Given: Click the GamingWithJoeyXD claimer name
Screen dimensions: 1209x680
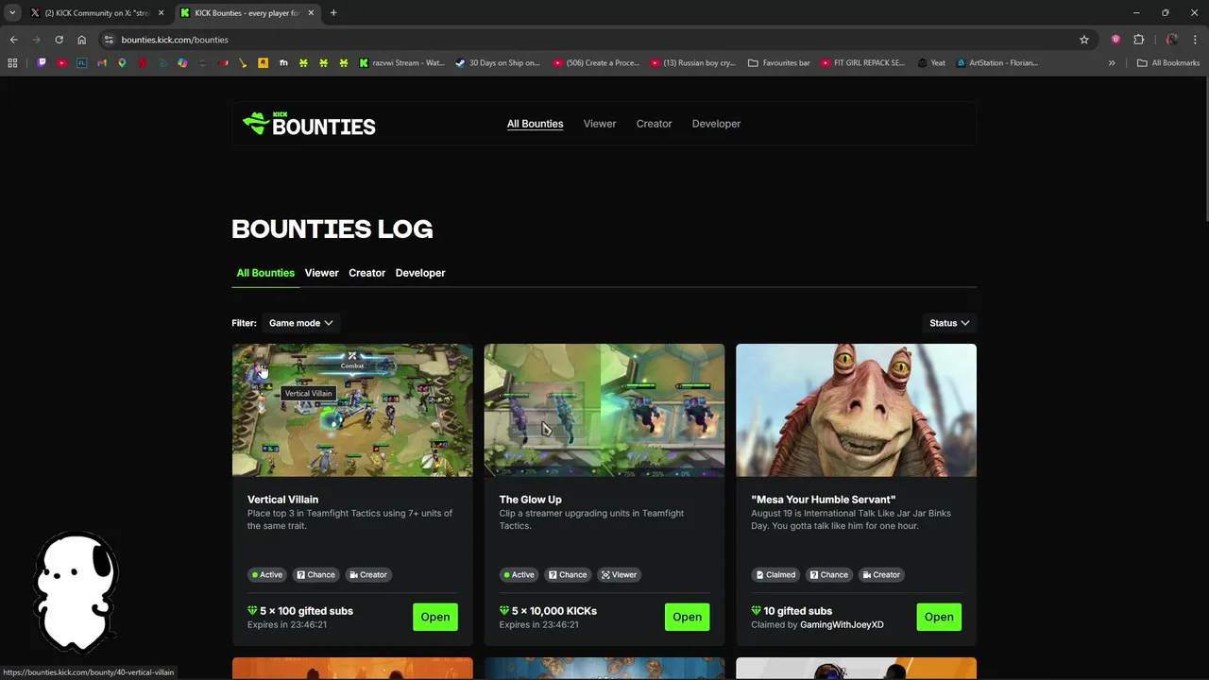Looking at the screenshot, I should (842, 625).
